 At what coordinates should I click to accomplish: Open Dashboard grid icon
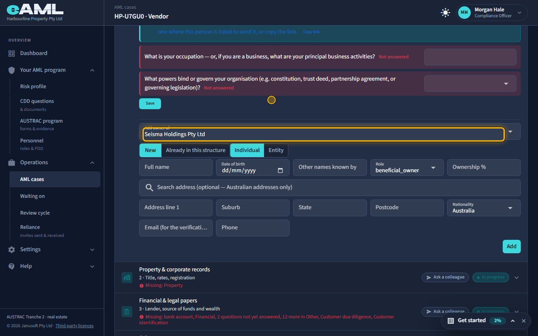[11, 53]
